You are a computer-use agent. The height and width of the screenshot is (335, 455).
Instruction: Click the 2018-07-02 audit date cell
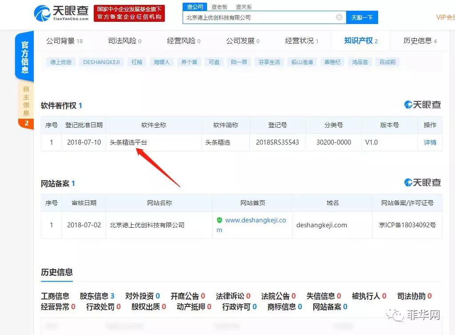tap(84, 225)
